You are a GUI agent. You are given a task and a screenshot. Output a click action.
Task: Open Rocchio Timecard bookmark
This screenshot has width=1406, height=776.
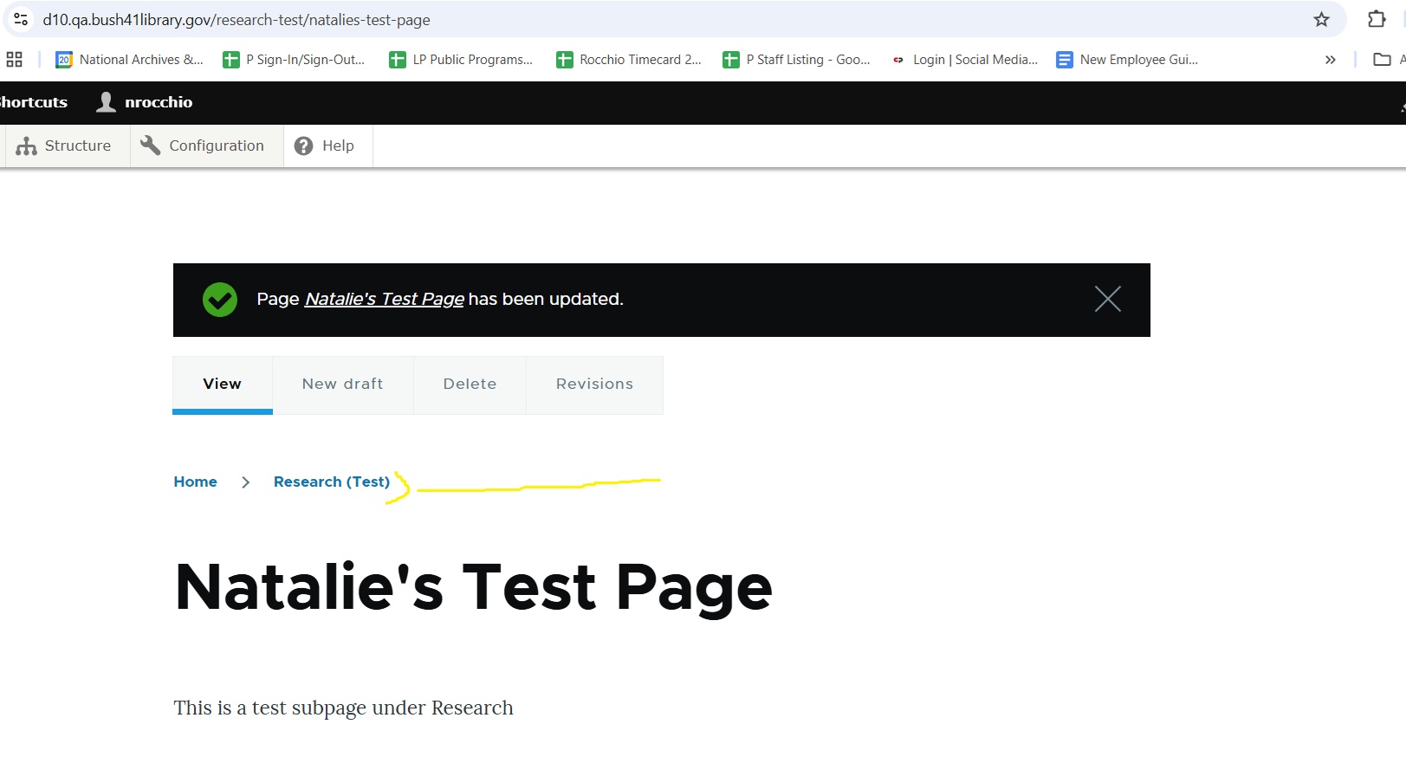(x=629, y=60)
